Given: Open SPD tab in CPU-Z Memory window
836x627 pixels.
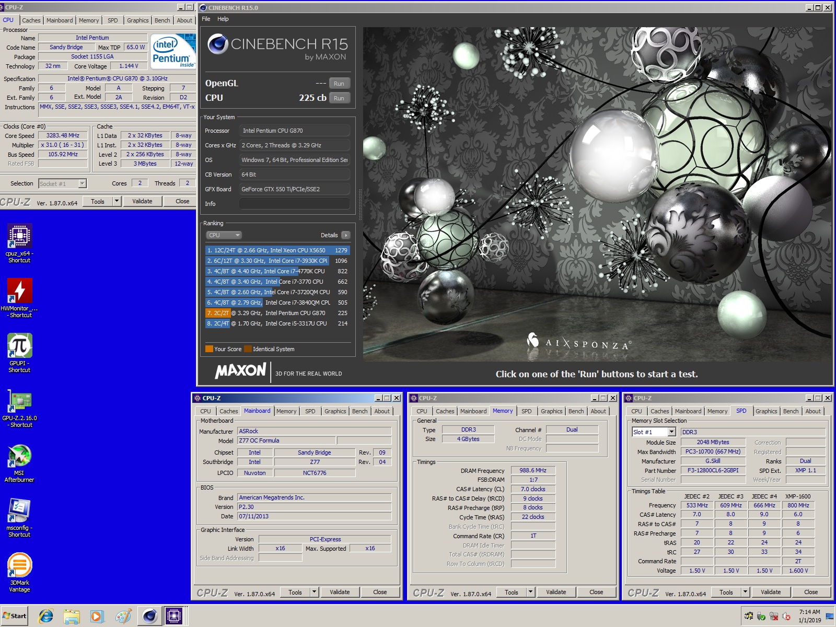Looking at the screenshot, I should click(527, 411).
